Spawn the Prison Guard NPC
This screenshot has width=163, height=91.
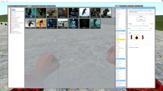(x=52, y=24)
